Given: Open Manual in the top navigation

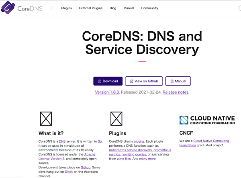Looking at the screenshot, I should (129, 8).
